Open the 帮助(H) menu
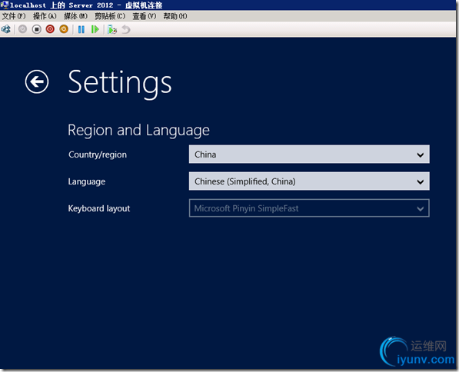459x372 pixels. 175,16
